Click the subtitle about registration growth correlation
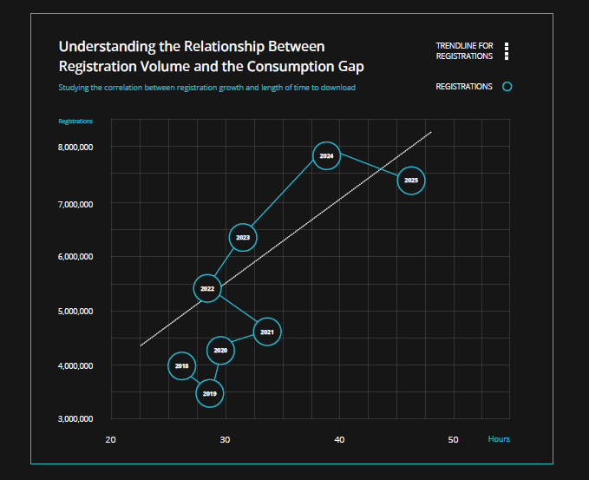 (x=206, y=88)
